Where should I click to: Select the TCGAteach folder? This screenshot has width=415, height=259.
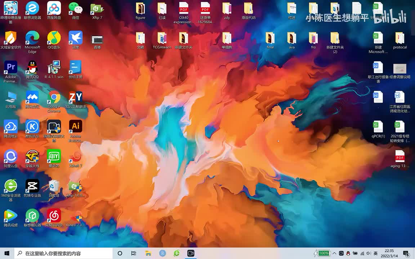(x=162, y=40)
